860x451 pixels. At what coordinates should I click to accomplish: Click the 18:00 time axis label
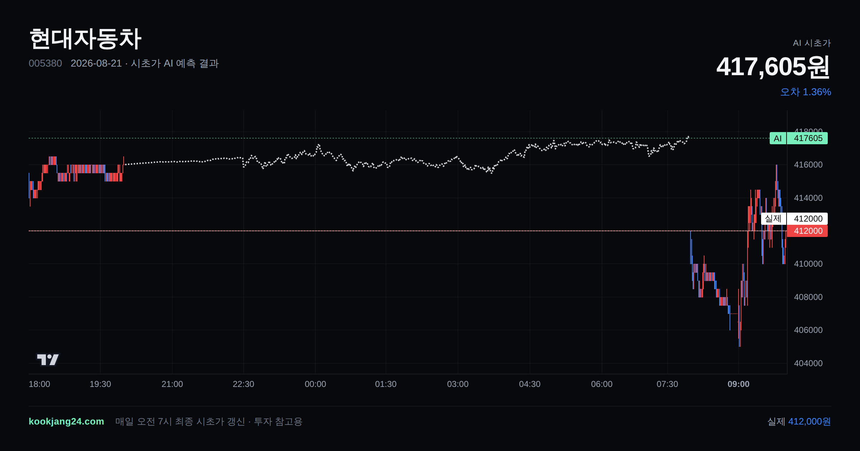(39, 384)
